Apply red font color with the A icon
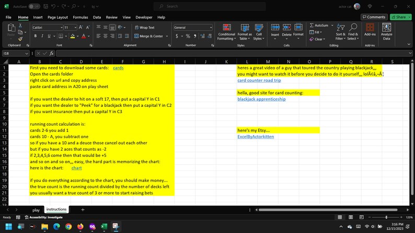The image size is (415, 233). pyautogui.click(x=84, y=36)
